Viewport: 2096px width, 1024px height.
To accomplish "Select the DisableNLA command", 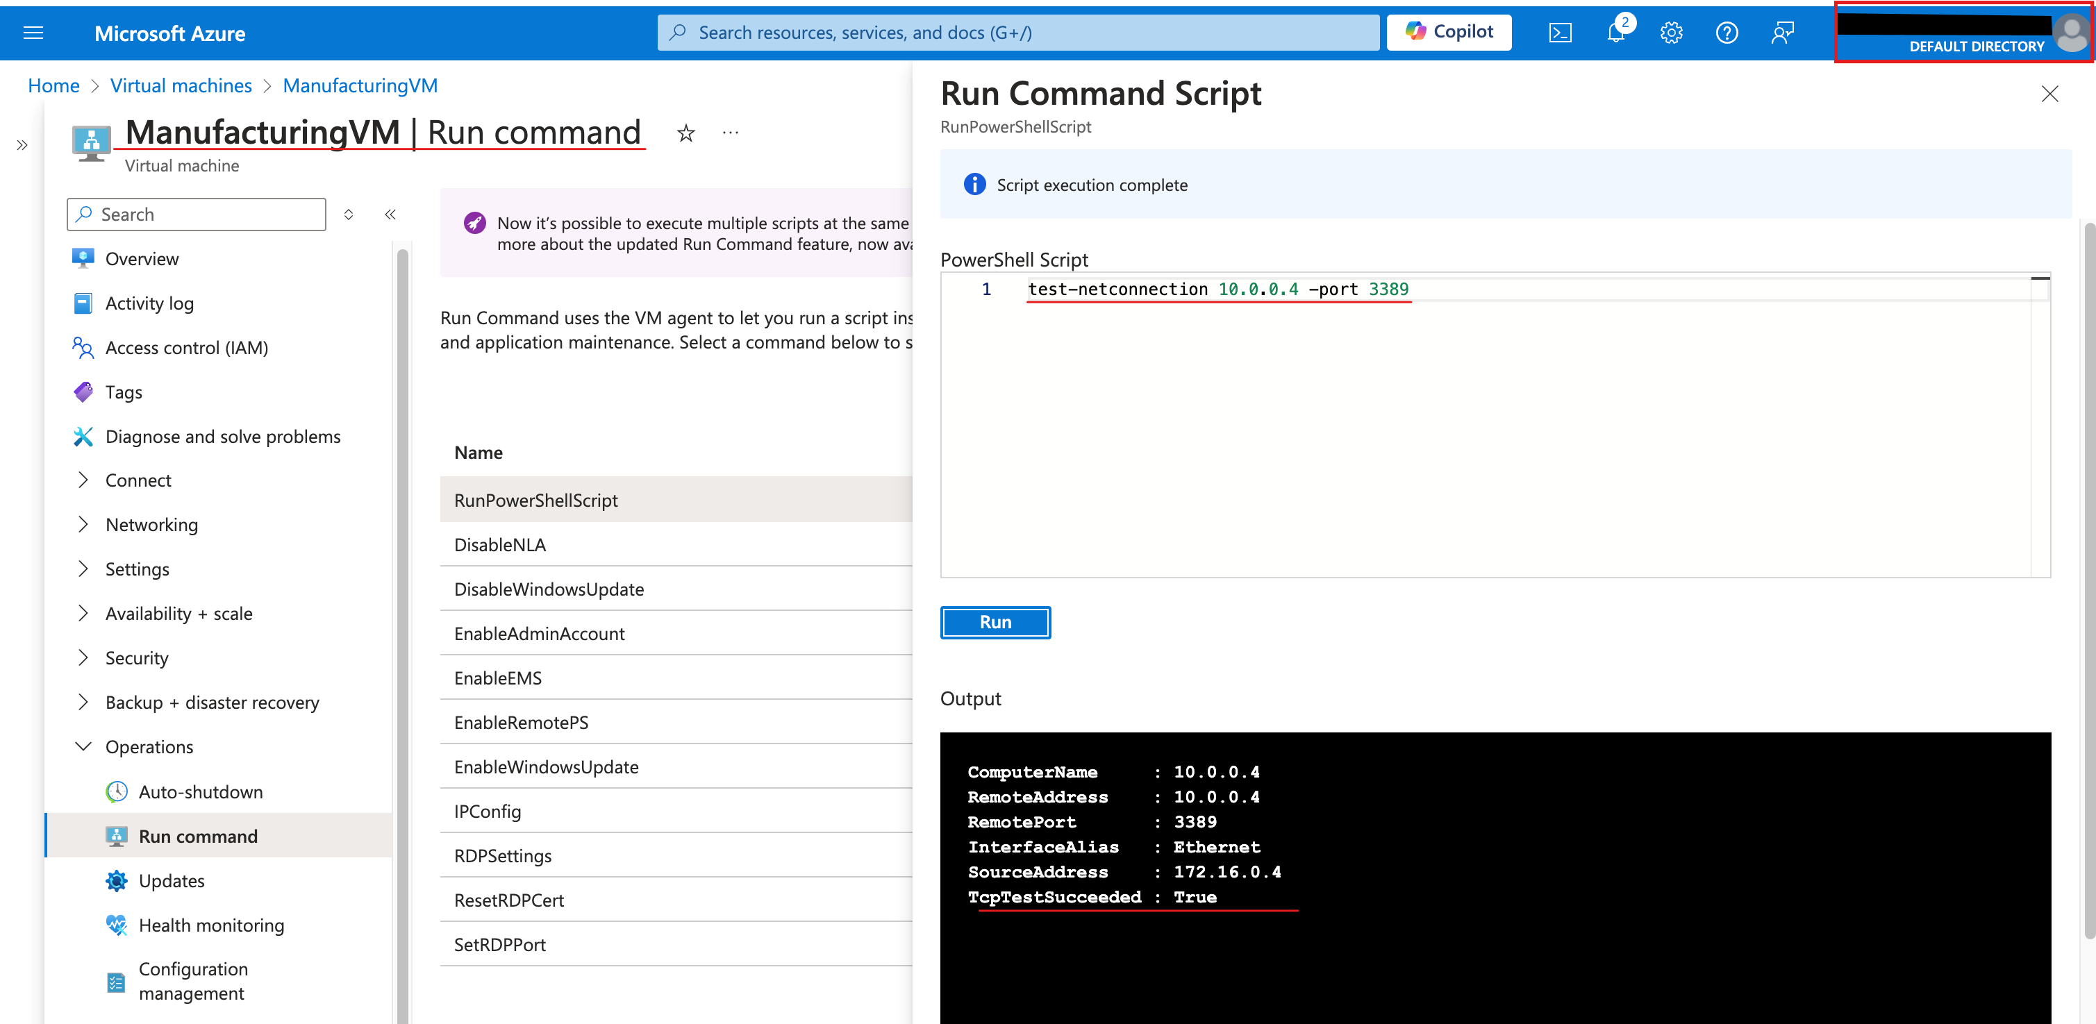I will 676,545.
